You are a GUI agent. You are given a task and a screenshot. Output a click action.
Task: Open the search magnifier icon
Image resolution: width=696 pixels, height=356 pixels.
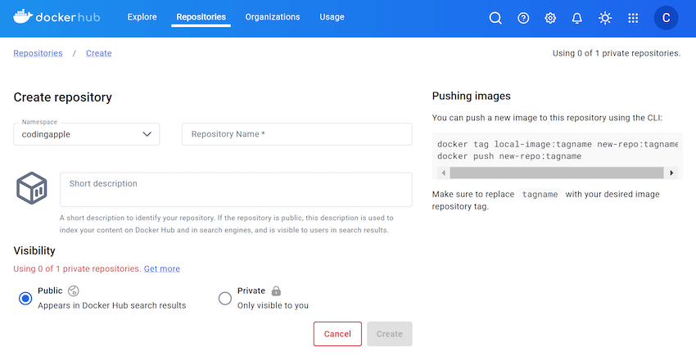coord(495,18)
